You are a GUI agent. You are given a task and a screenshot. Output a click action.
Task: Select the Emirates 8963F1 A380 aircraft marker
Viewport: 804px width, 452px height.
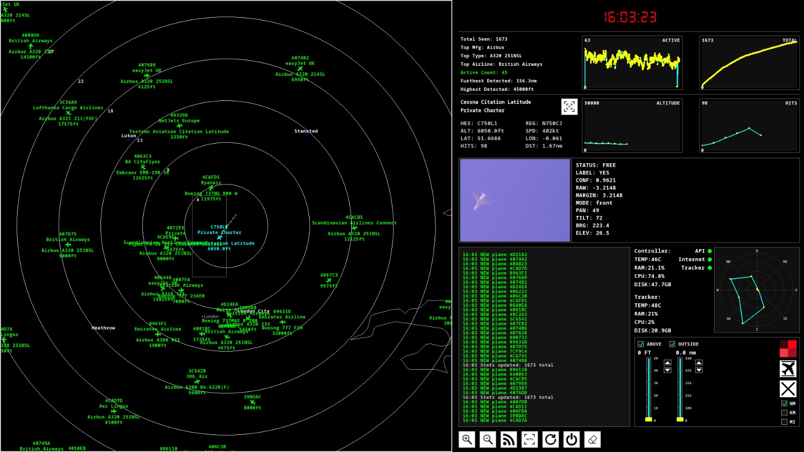158,334
